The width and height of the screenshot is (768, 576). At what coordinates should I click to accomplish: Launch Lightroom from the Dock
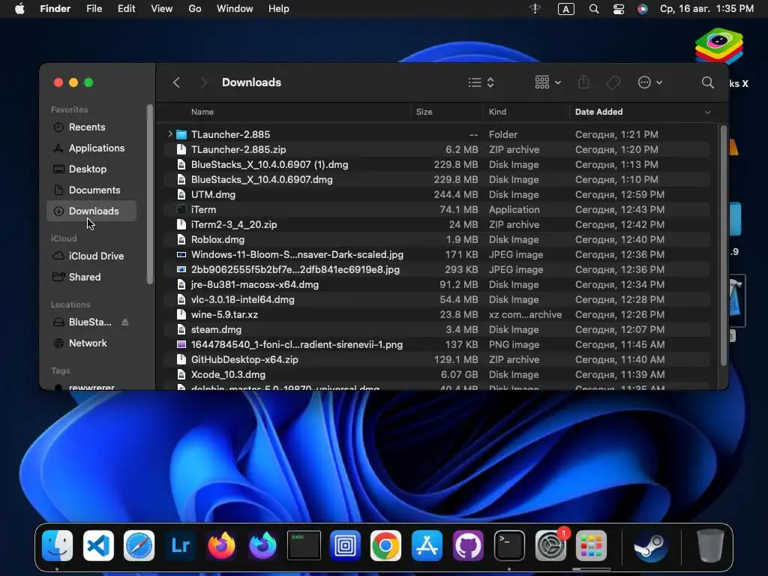coord(180,545)
